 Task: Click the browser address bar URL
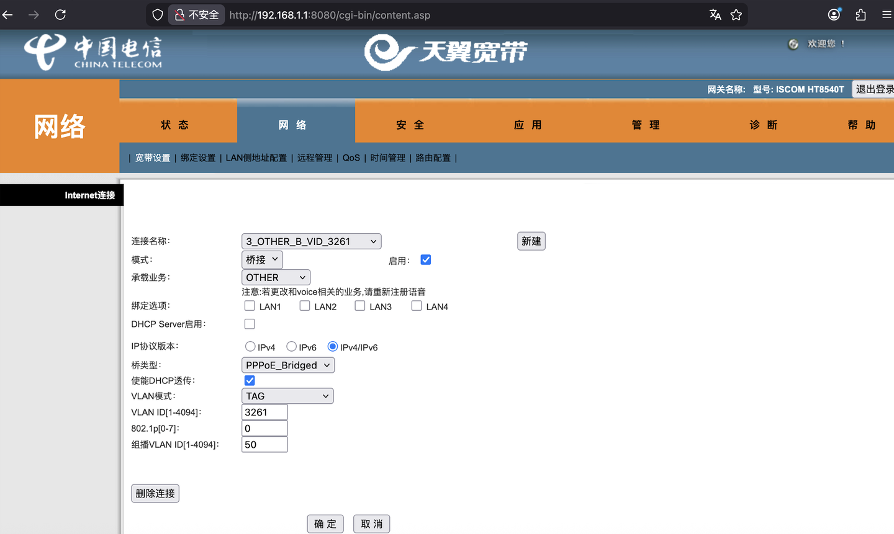click(x=330, y=15)
